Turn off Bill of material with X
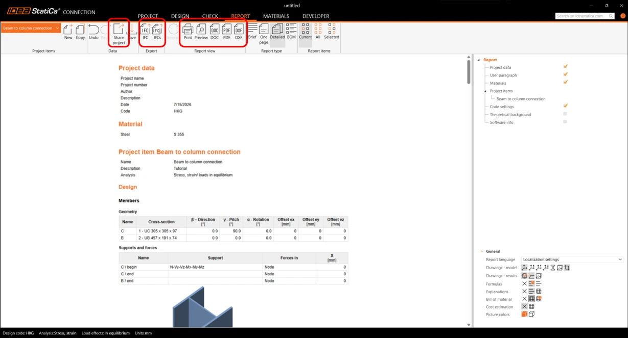Screen dimensions: 628x338 tap(524, 299)
